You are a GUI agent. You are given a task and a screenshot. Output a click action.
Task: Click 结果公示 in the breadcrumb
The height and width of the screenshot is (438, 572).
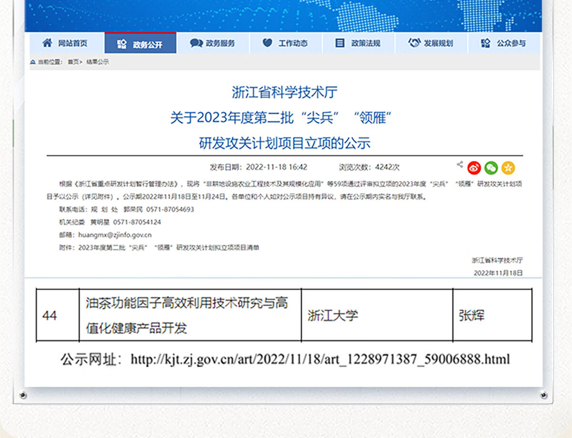97,62
